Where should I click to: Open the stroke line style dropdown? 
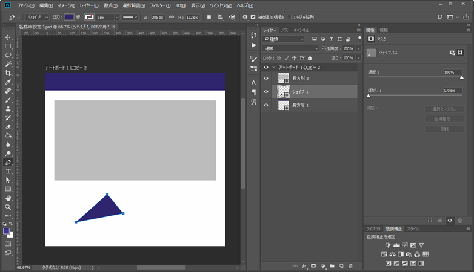130,17
